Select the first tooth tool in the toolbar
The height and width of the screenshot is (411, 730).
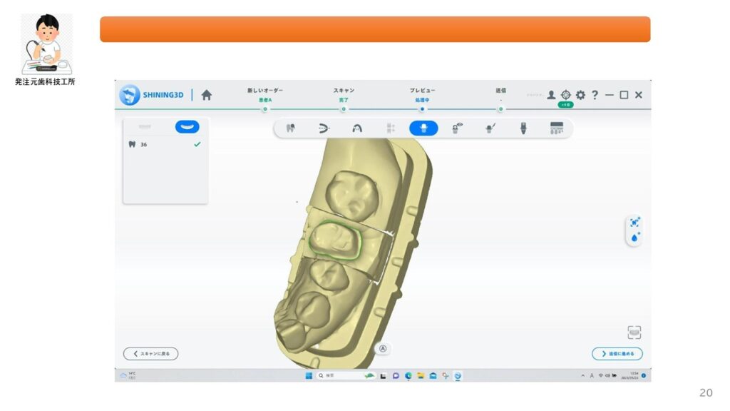coord(290,128)
